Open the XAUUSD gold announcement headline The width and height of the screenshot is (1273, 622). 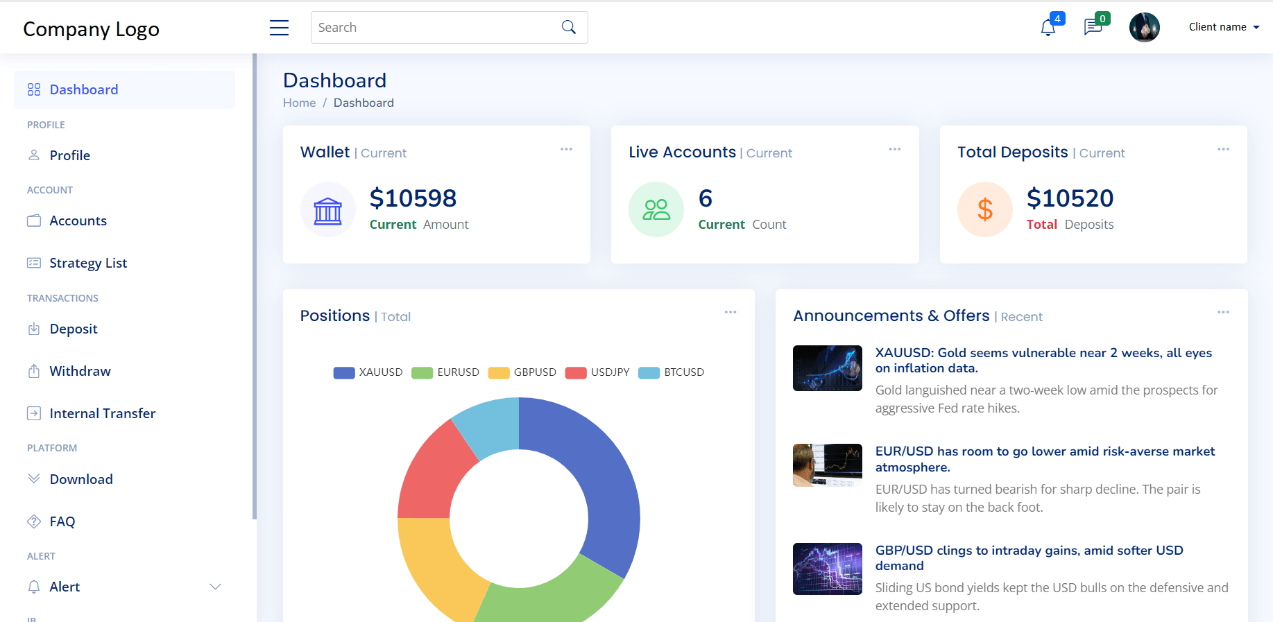[x=1043, y=361]
